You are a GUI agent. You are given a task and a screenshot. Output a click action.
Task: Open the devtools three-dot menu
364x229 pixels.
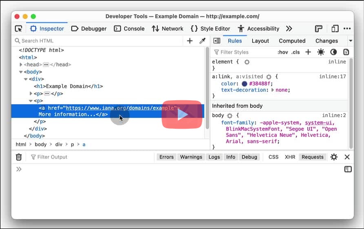[347, 29]
